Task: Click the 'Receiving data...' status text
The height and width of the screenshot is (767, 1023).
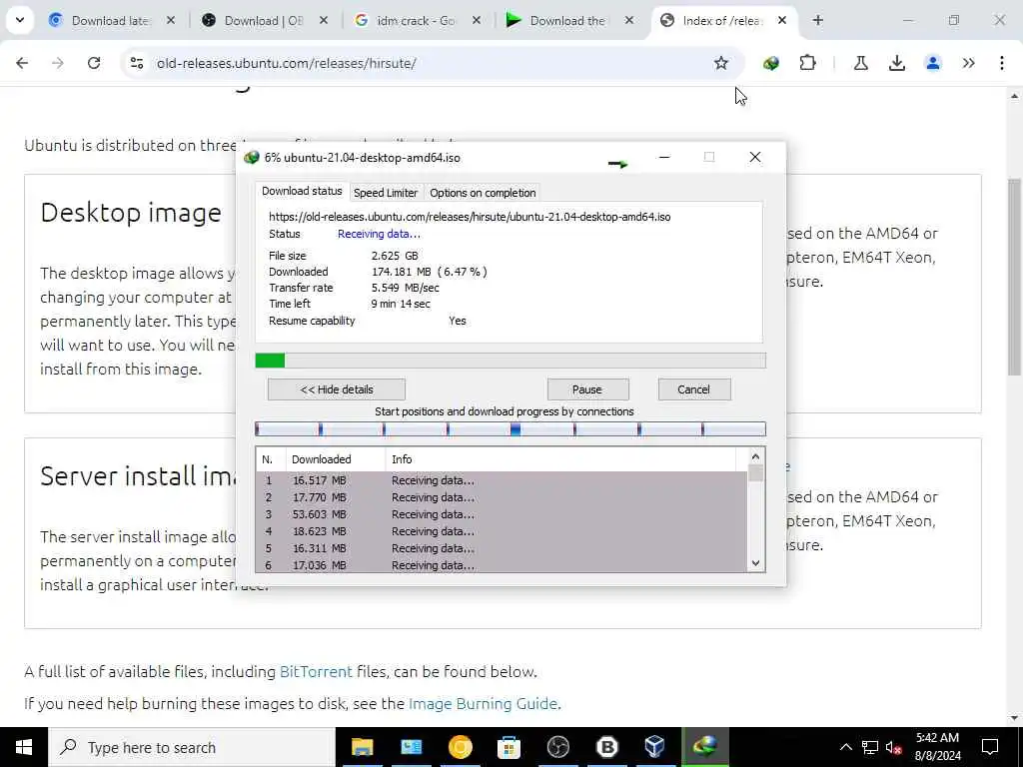Action: pyautogui.click(x=379, y=234)
